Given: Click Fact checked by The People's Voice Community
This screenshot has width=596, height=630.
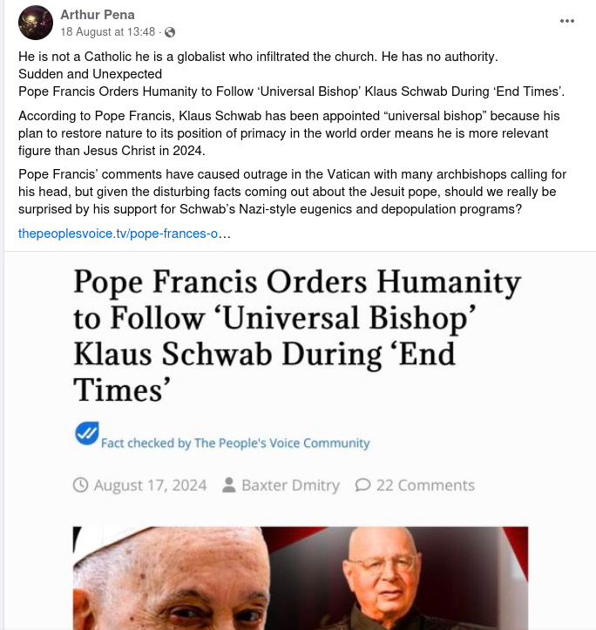Looking at the screenshot, I should (235, 443).
